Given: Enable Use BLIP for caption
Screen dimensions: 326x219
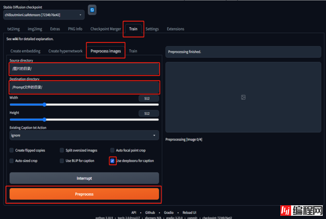Looking at the screenshot, I should point(62,161).
